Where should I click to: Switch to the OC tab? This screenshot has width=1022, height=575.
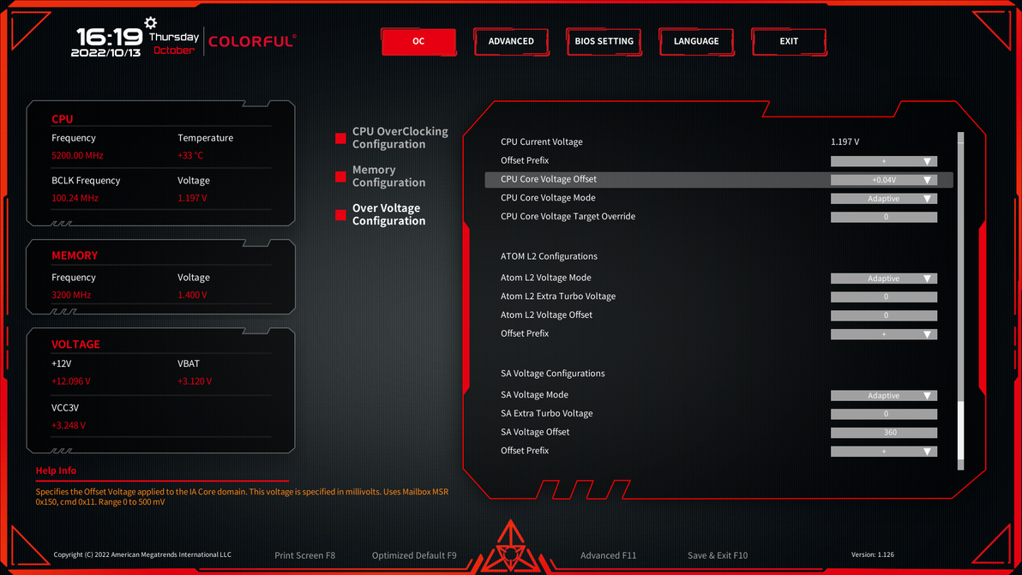pos(418,42)
